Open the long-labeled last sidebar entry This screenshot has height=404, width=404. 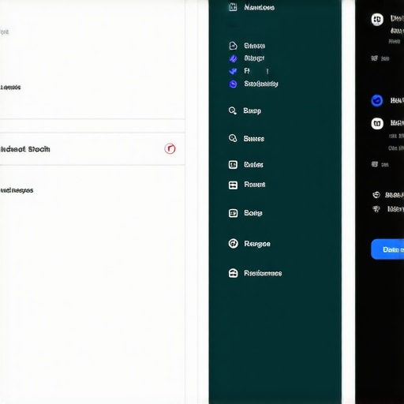263,273
